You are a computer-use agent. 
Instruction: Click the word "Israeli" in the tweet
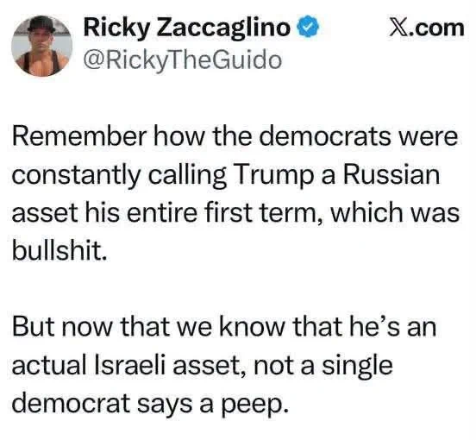(x=130, y=365)
